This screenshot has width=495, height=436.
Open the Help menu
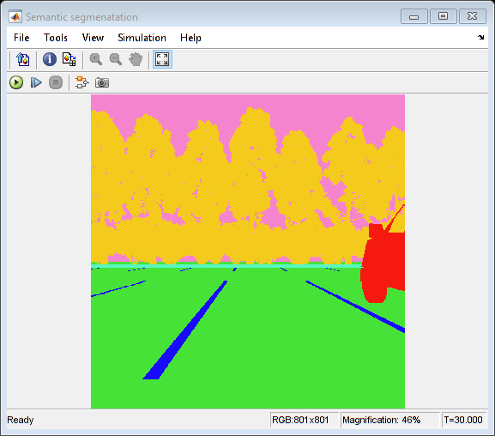190,38
